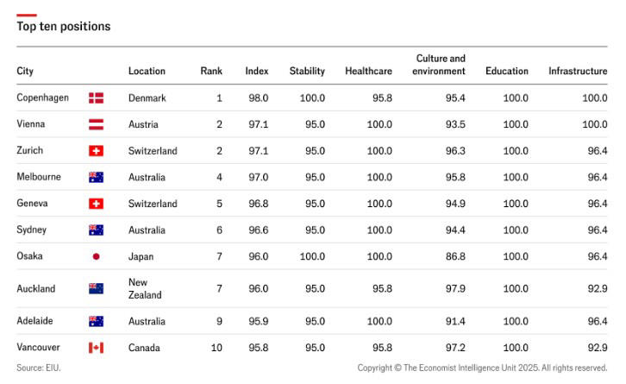Click the Australian flag beside Melbourne
This screenshot has height=384, width=626.
coord(96,177)
